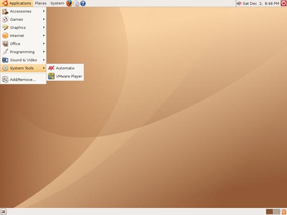The height and width of the screenshot is (215, 287).
Task: Click the Games cards icon
Action: (x=5, y=19)
